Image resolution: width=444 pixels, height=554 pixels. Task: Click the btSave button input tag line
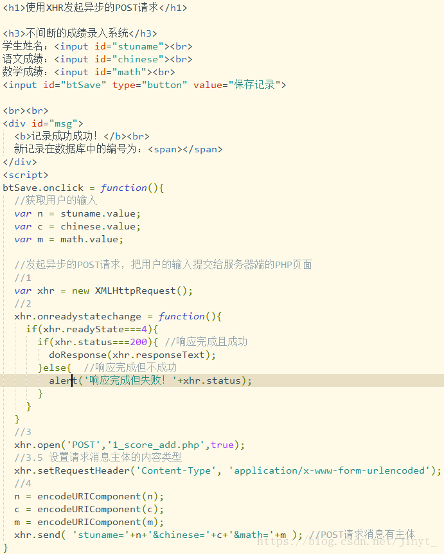tap(145, 85)
